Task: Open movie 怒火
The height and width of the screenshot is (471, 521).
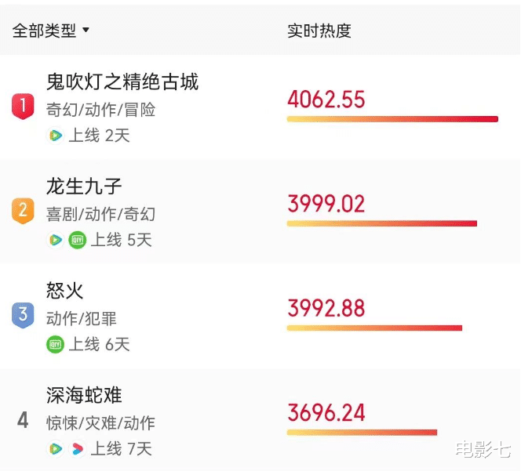Action: click(65, 291)
